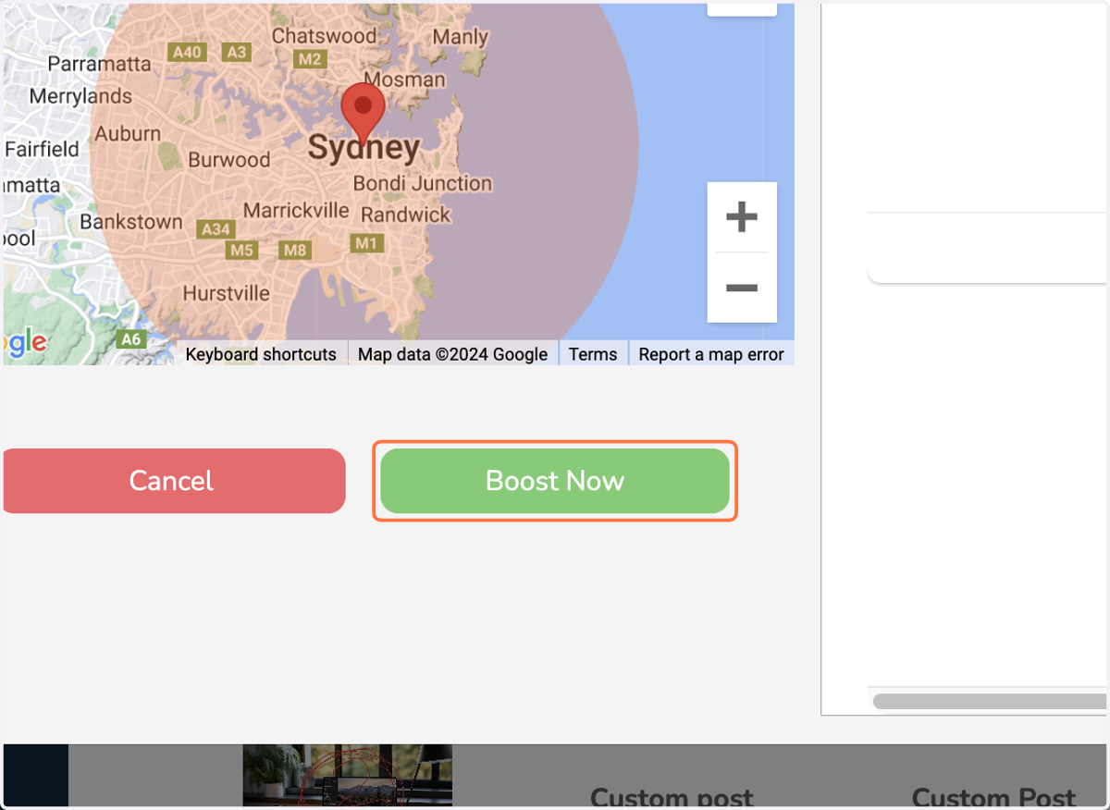This screenshot has height=810, width=1110.
Task: Click the Bankstown label on the map
Action: 131,222
